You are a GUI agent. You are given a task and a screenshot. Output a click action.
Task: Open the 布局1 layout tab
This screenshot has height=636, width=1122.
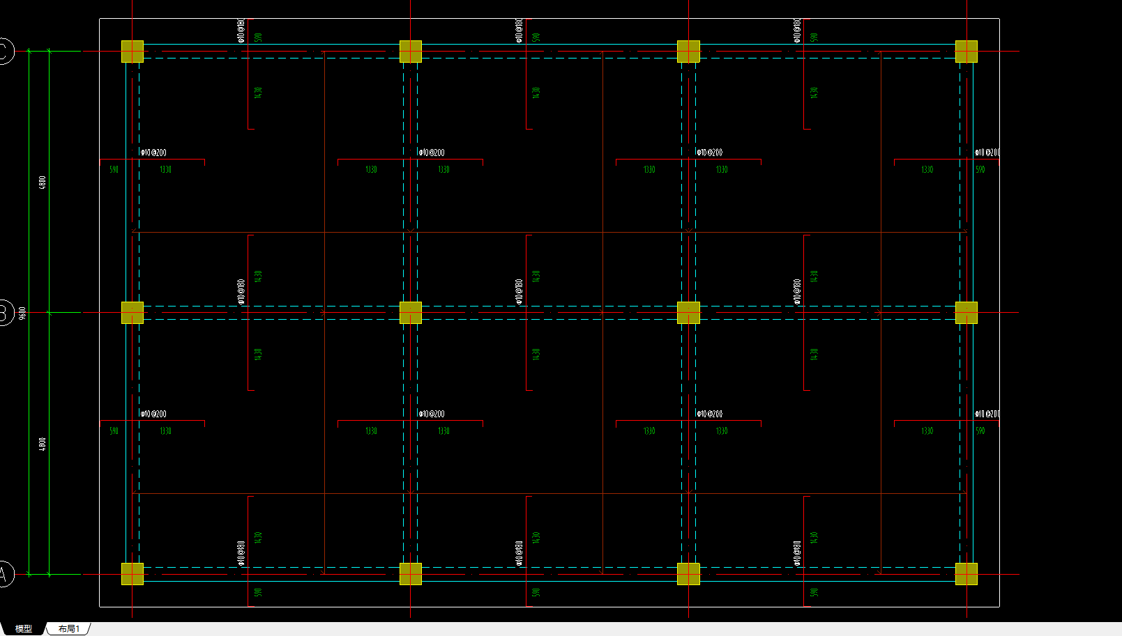[x=69, y=628]
